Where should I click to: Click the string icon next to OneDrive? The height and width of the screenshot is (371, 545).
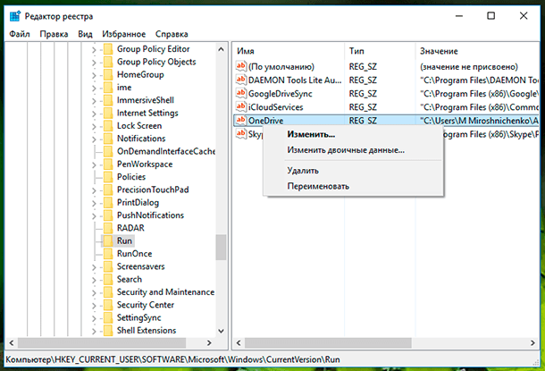(241, 121)
